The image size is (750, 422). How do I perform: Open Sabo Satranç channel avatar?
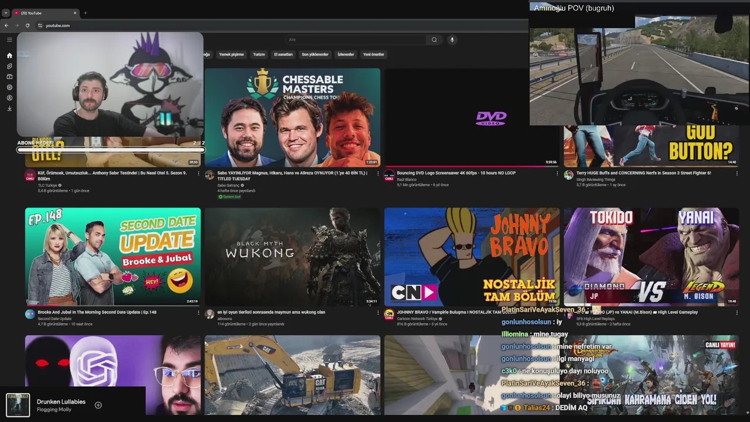(x=210, y=175)
